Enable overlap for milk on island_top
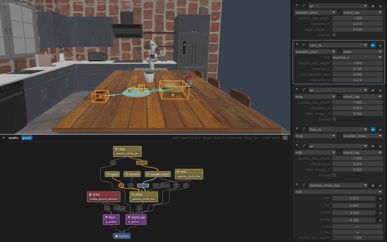 point(334,175)
